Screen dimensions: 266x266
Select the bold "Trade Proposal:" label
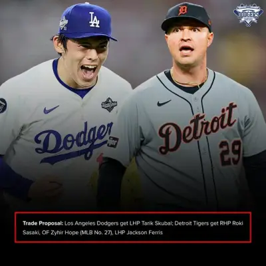point(43,223)
